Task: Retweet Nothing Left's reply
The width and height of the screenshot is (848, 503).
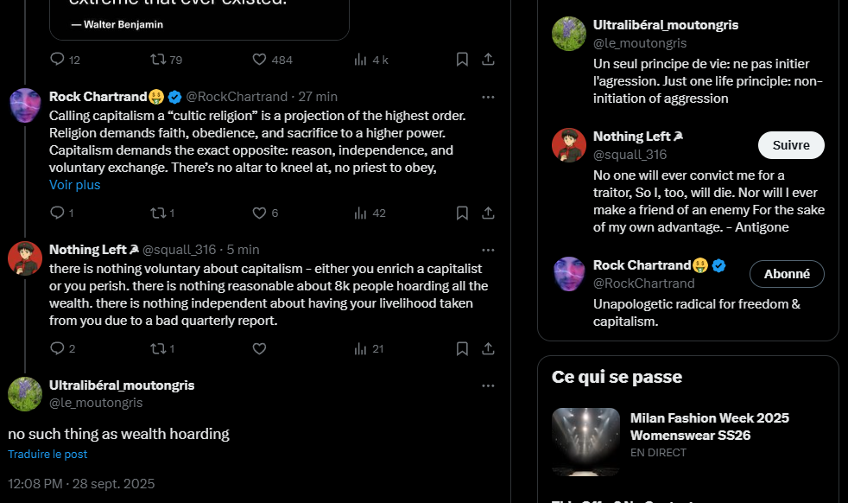Action: pyautogui.click(x=157, y=348)
